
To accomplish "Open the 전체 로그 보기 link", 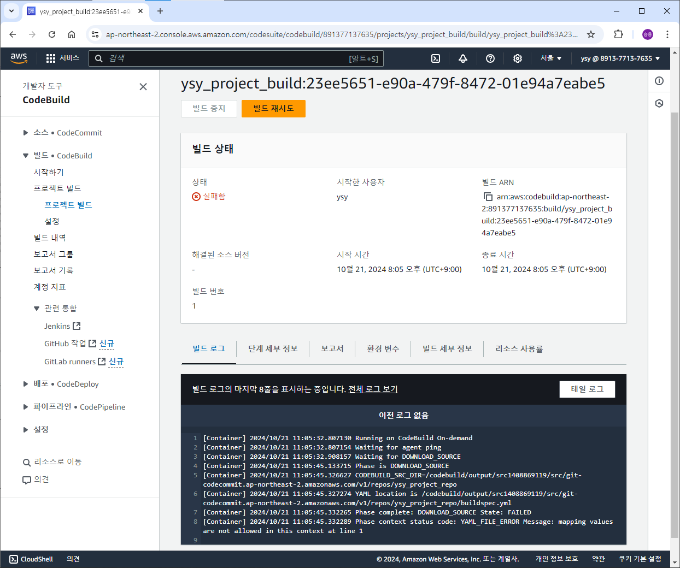I will [x=373, y=389].
